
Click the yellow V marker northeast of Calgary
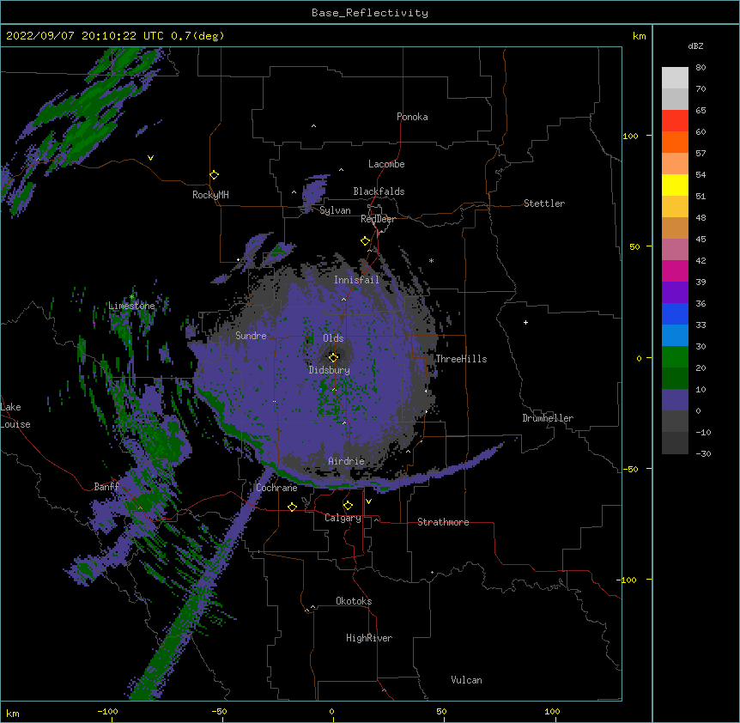(368, 501)
